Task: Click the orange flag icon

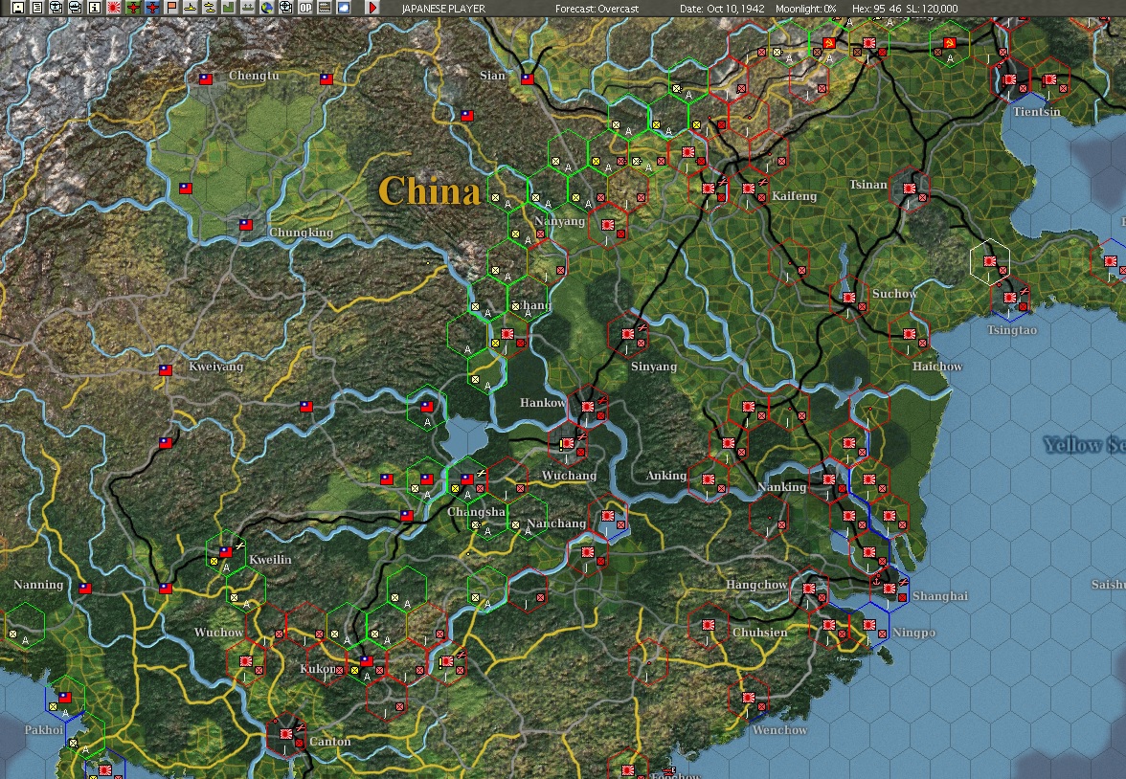Action: pos(170,8)
